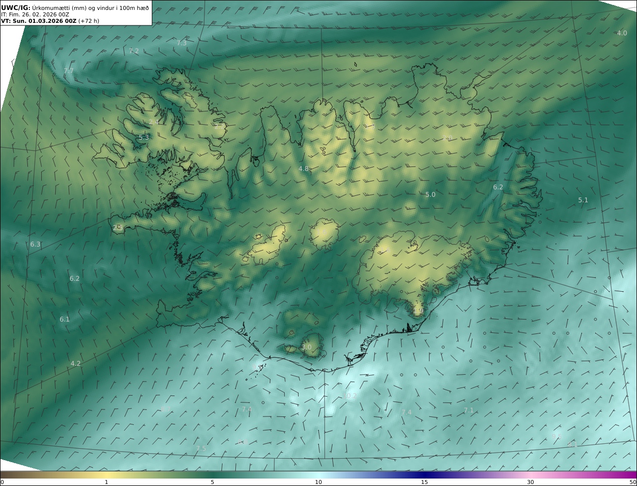
Task: Select the map value '7.3'
Action: point(182,43)
